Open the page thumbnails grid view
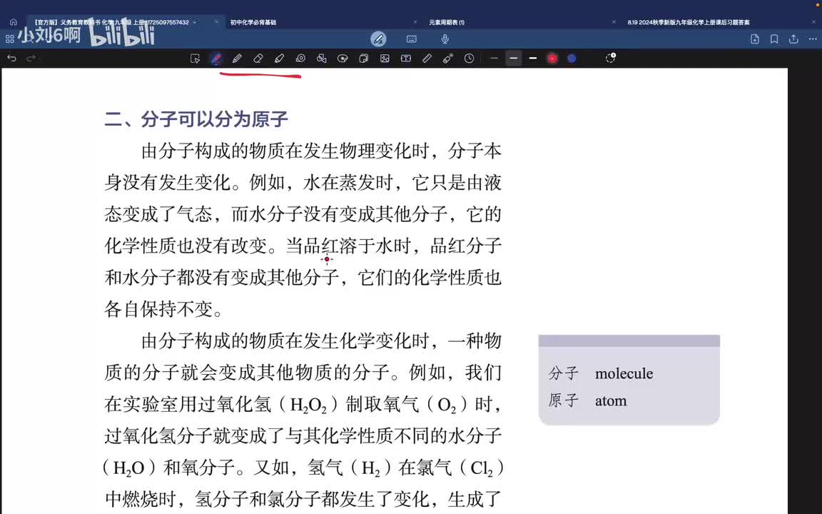This screenshot has height=514, width=822. [9, 39]
